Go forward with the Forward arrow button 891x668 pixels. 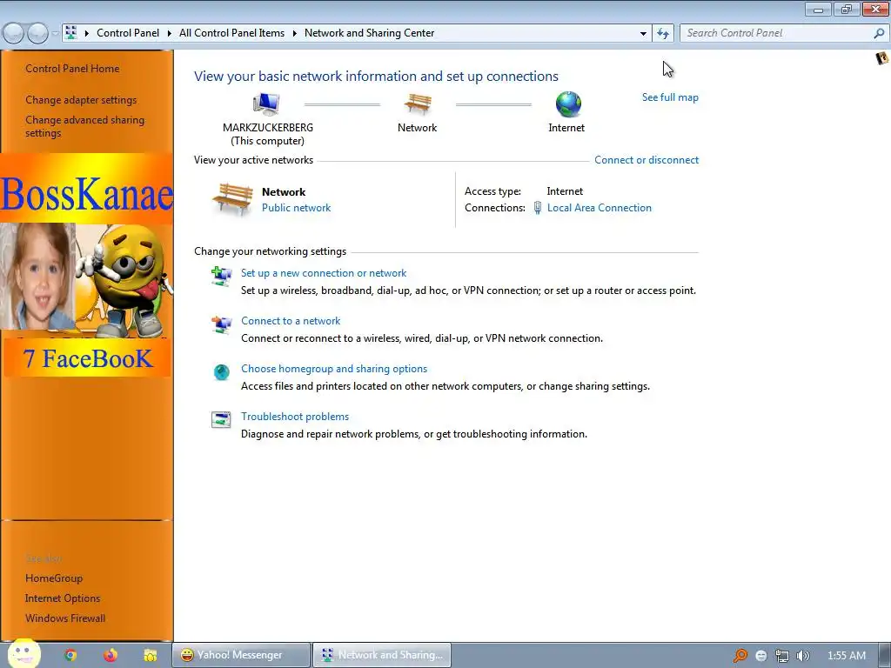(x=38, y=34)
